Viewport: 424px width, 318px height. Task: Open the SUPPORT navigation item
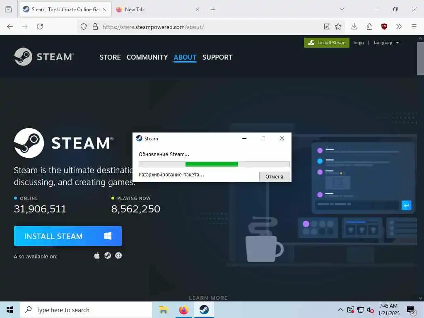(217, 57)
